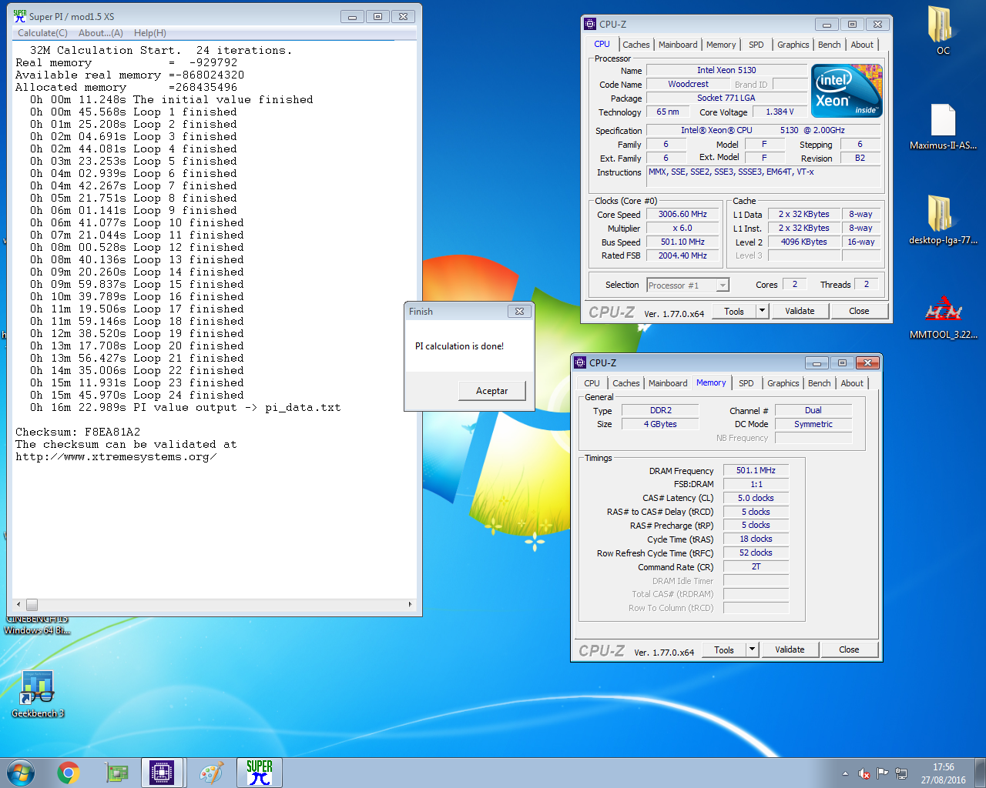
Task: Click left arrow of Super PI scrollbar
Action: [18, 605]
